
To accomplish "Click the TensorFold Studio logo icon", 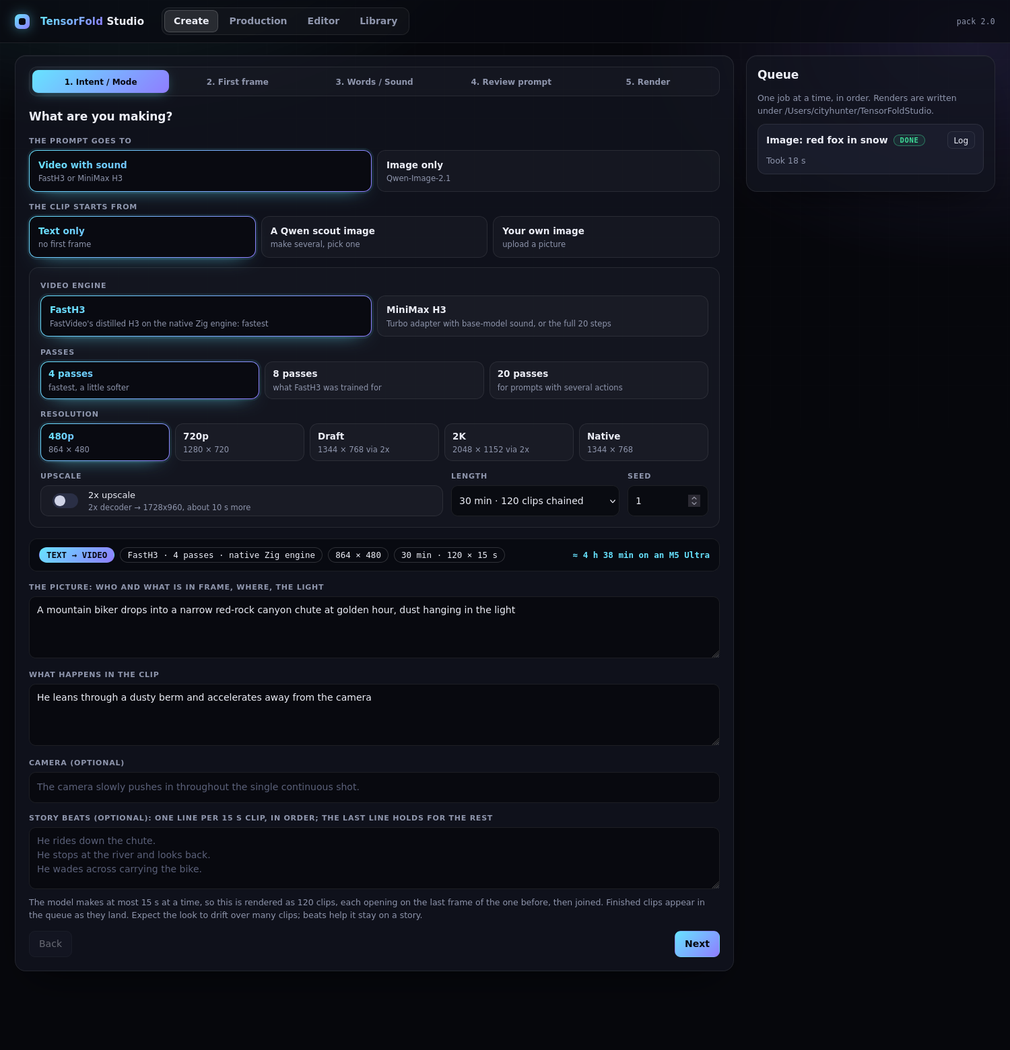I will 22,22.
